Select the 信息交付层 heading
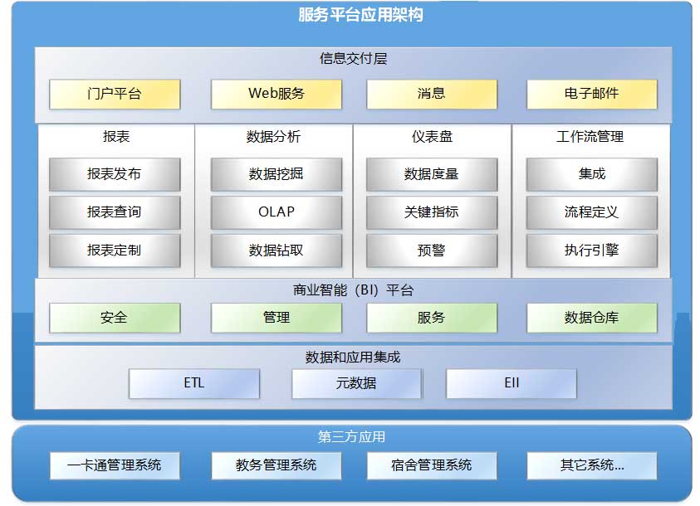This screenshot has height=506, width=700. click(x=353, y=58)
